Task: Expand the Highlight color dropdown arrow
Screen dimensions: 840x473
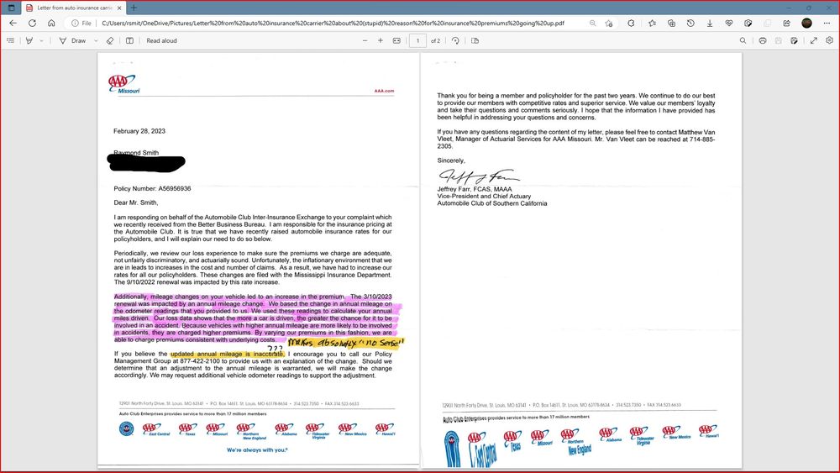Action: [x=41, y=40]
